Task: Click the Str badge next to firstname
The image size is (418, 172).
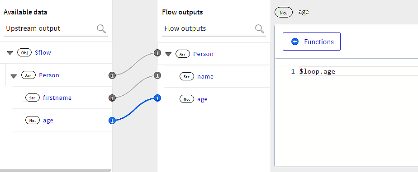Action: click(x=32, y=98)
